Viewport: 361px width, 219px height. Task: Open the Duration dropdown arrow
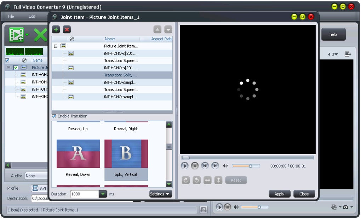(x=103, y=194)
